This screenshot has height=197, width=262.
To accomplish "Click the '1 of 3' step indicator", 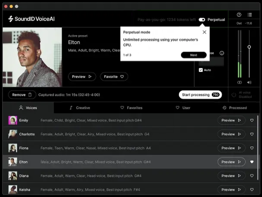I will (127, 55).
